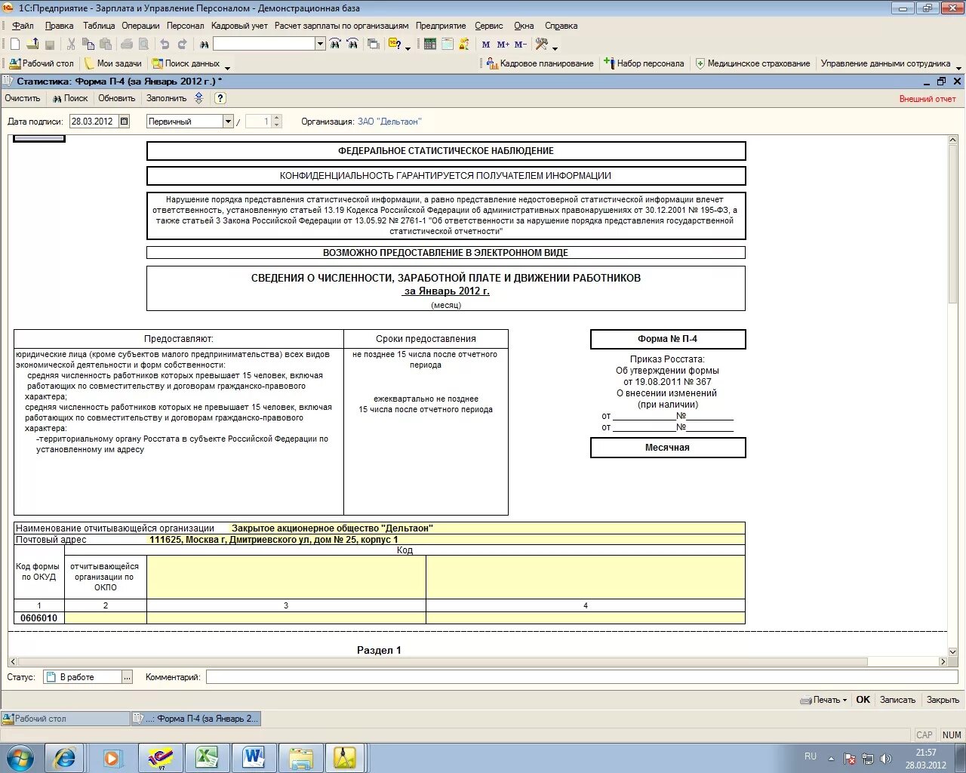The image size is (966, 773).
Task: Open the calendar picker for Дата подписи
Action: coord(125,121)
